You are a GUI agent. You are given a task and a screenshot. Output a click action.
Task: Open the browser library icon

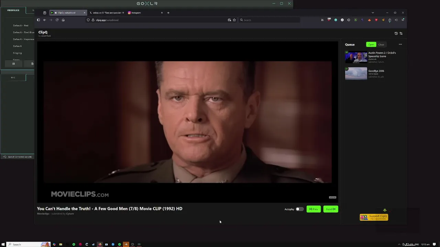[x=322, y=20]
